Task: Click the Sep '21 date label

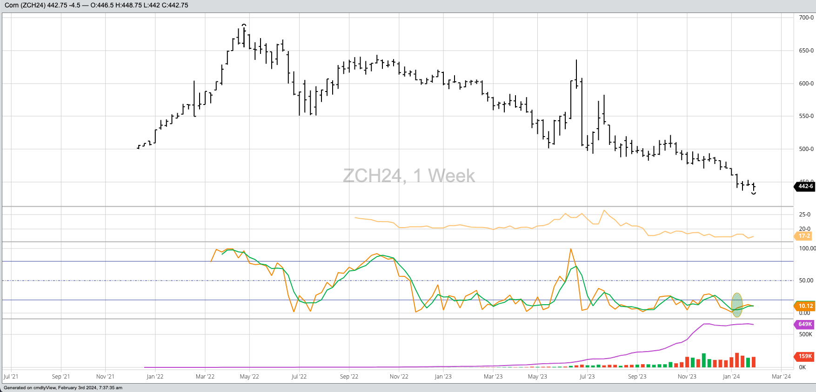Action: pyautogui.click(x=61, y=376)
